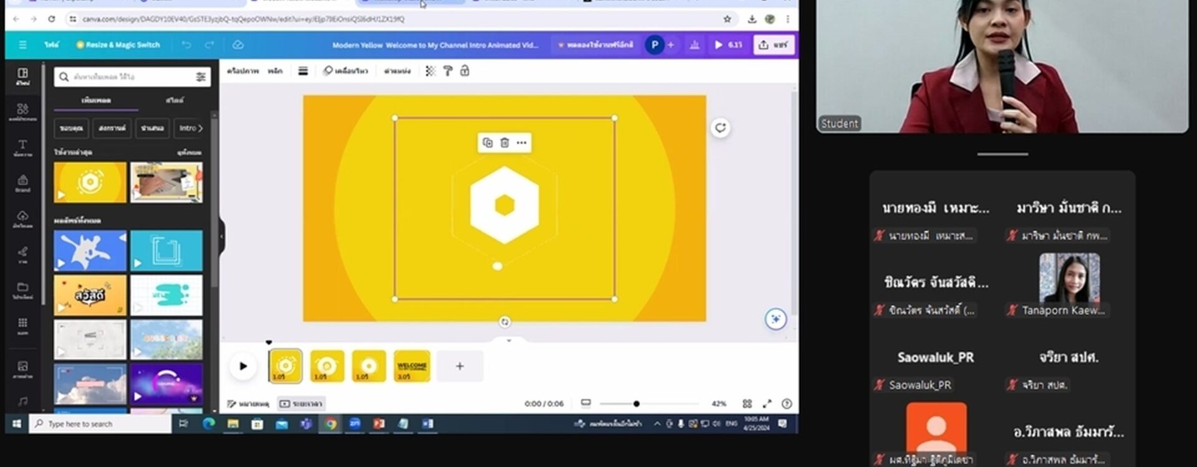
Task: Select the teal square frame template
Action: pos(166,250)
